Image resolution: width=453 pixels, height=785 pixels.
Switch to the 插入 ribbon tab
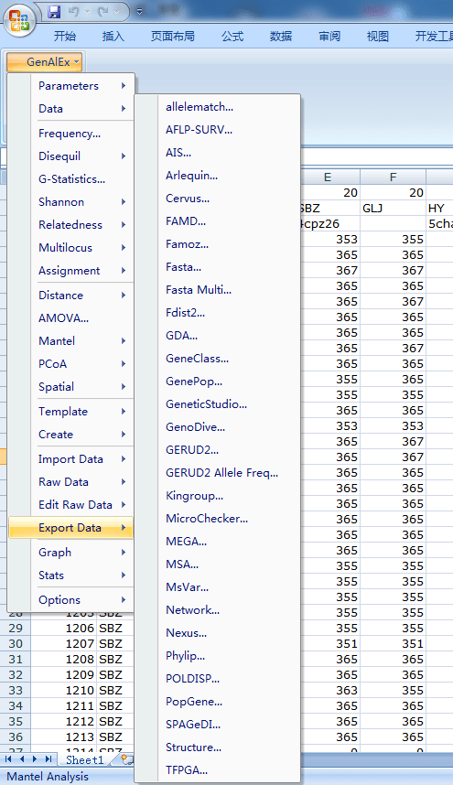113,36
